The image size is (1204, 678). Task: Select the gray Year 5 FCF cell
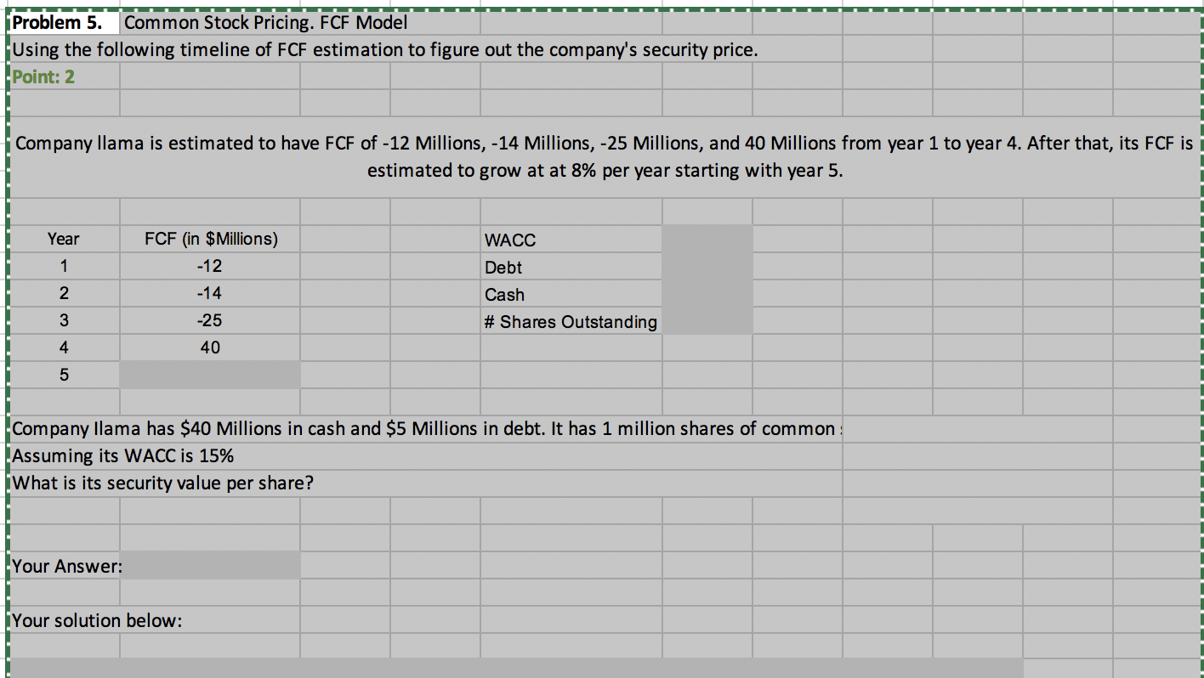(209, 374)
